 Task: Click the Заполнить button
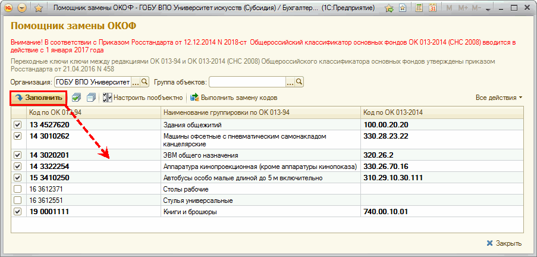[39, 98]
